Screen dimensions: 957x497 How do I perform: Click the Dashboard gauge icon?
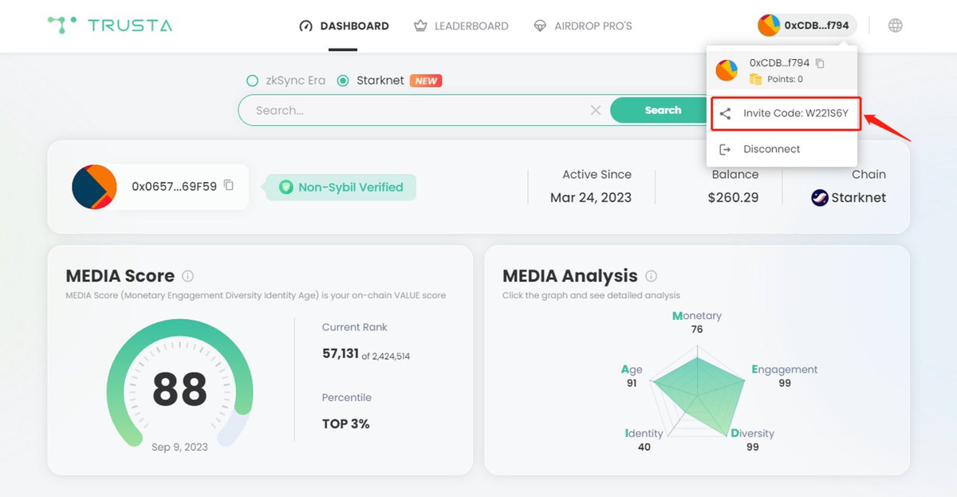305,26
